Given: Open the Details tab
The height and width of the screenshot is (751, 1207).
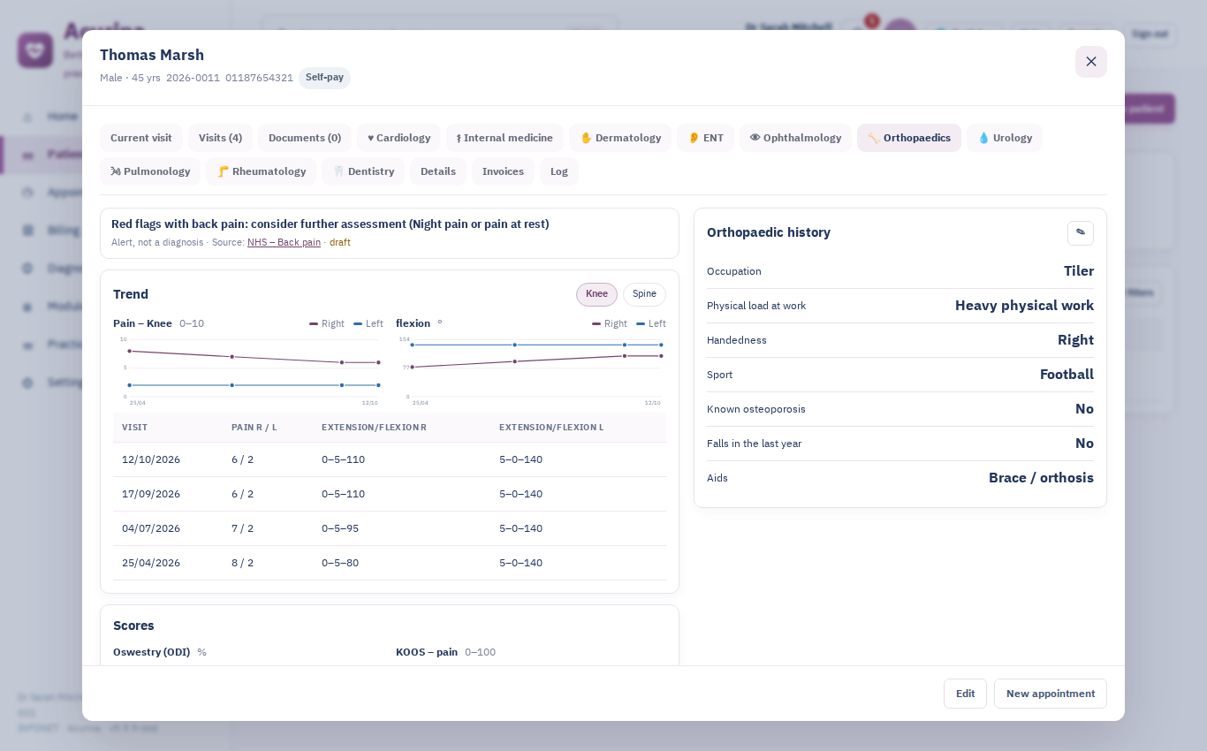Looking at the screenshot, I should coord(438,171).
